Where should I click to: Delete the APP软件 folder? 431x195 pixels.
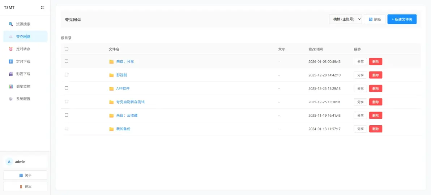[x=375, y=88]
